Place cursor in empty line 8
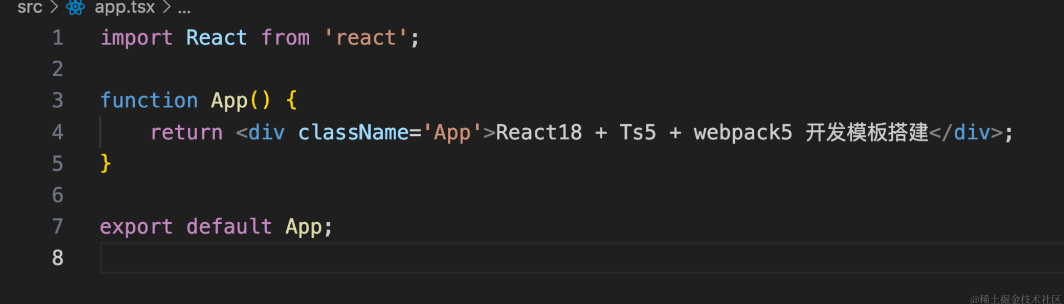 (582, 258)
